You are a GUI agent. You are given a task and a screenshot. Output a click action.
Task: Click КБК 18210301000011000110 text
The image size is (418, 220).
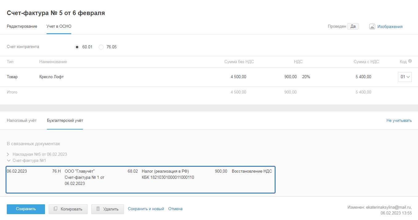click(x=168, y=178)
